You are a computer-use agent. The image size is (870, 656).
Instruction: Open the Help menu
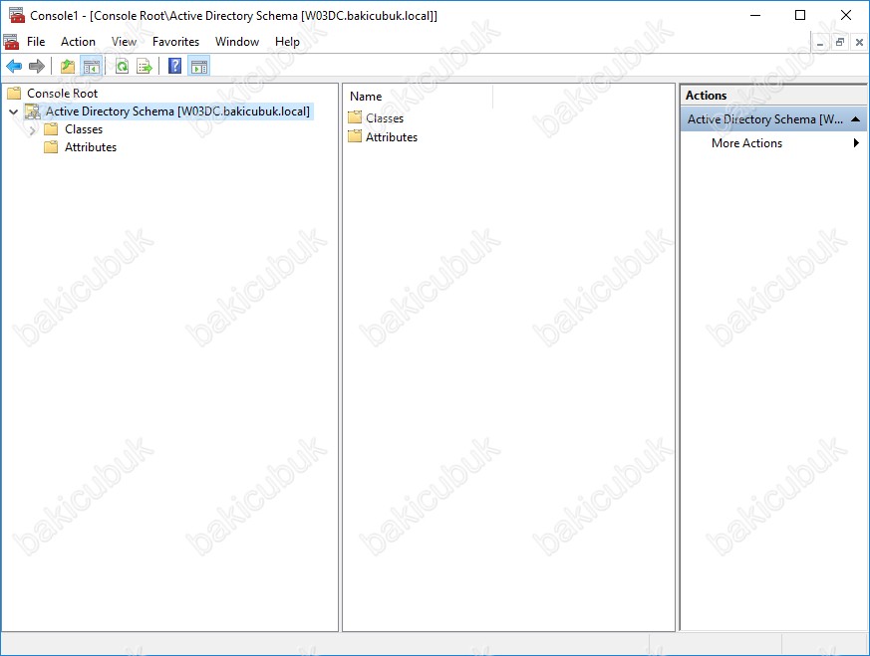click(x=287, y=42)
